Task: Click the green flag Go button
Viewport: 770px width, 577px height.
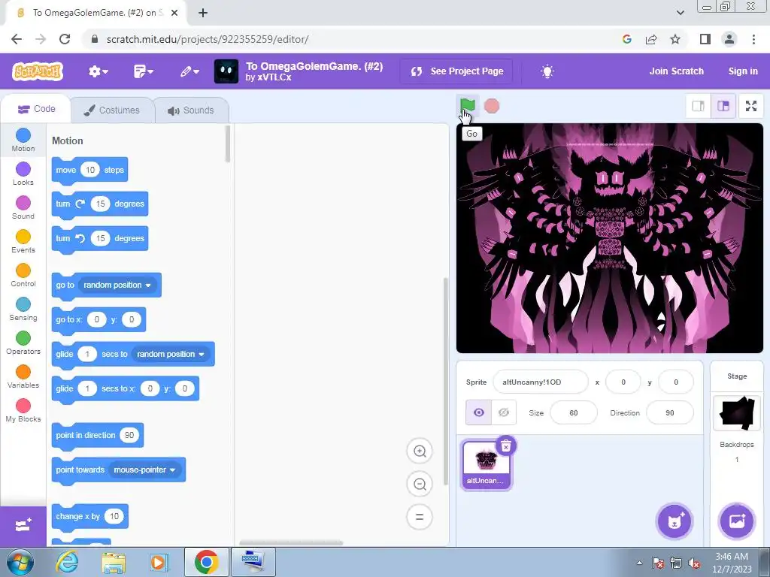Action: [468, 105]
